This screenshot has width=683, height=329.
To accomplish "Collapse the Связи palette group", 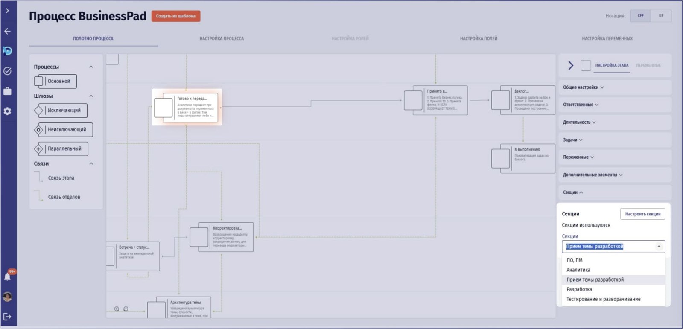I will pyautogui.click(x=91, y=163).
